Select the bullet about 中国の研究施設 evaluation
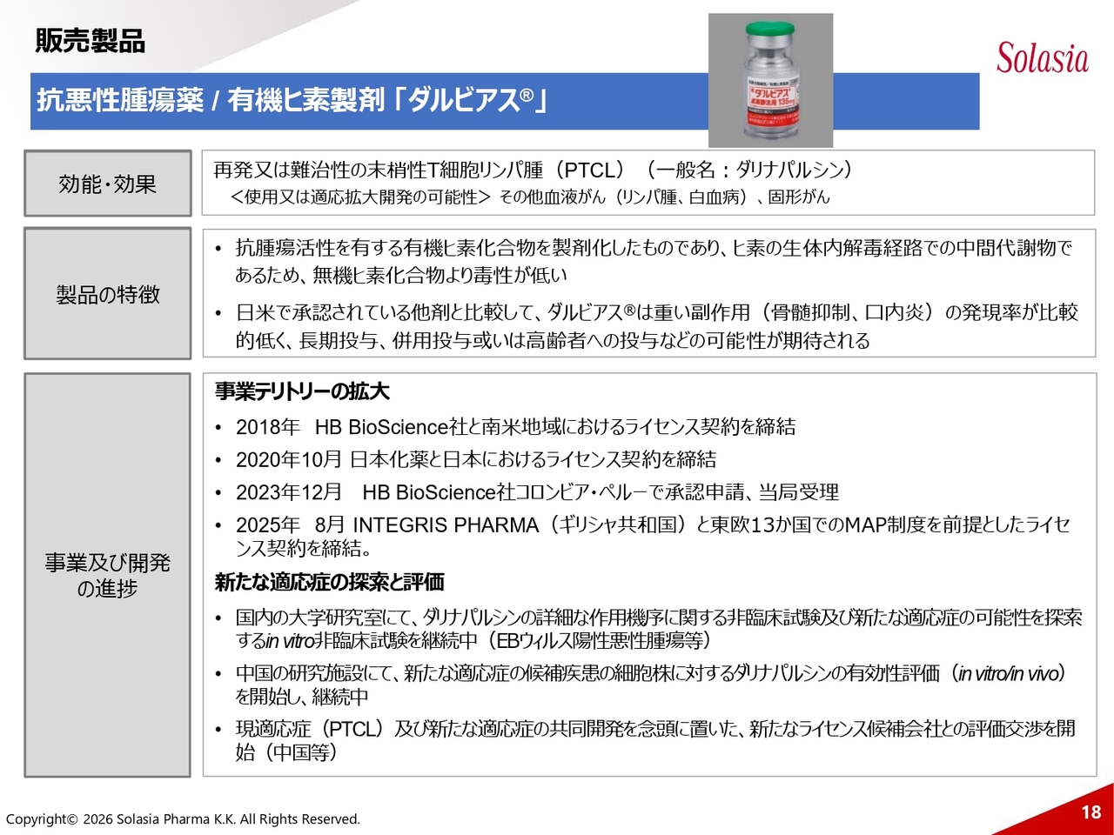1114x835 pixels. [x=653, y=685]
